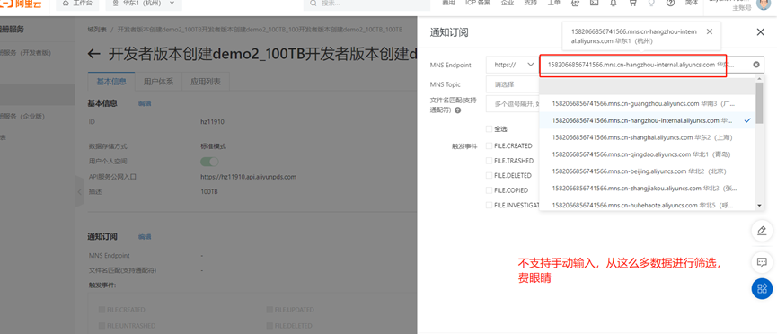Open the notification bell in top bar
This screenshot has width=777, height=334.
pyautogui.click(x=613, y=3)
